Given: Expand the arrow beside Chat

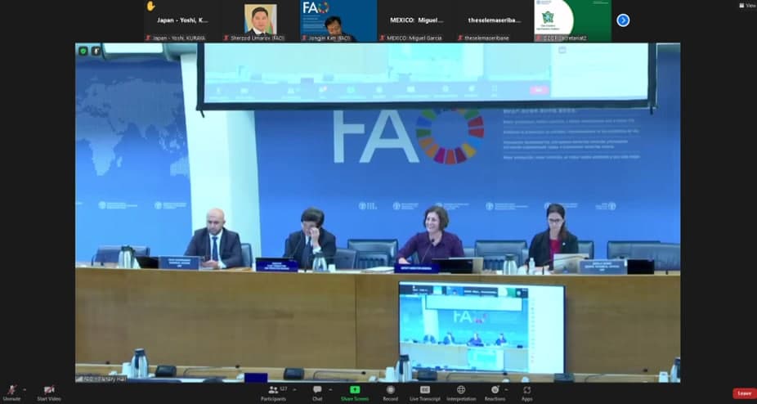Looking at the screenshot, I should click(330, 390).
